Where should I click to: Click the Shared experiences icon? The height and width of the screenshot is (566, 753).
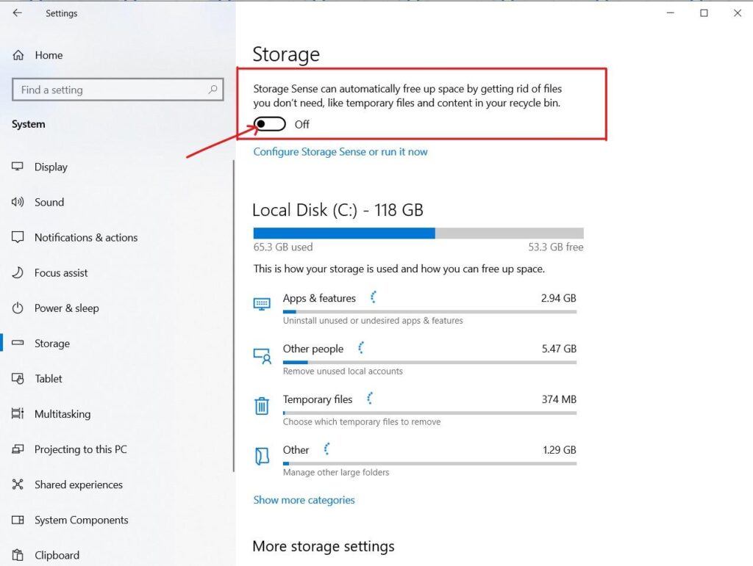[18, 484]
